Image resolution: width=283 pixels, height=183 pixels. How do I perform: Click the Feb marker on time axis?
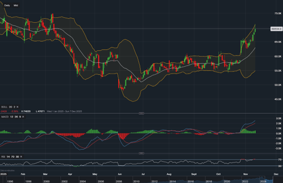point(23,174)
